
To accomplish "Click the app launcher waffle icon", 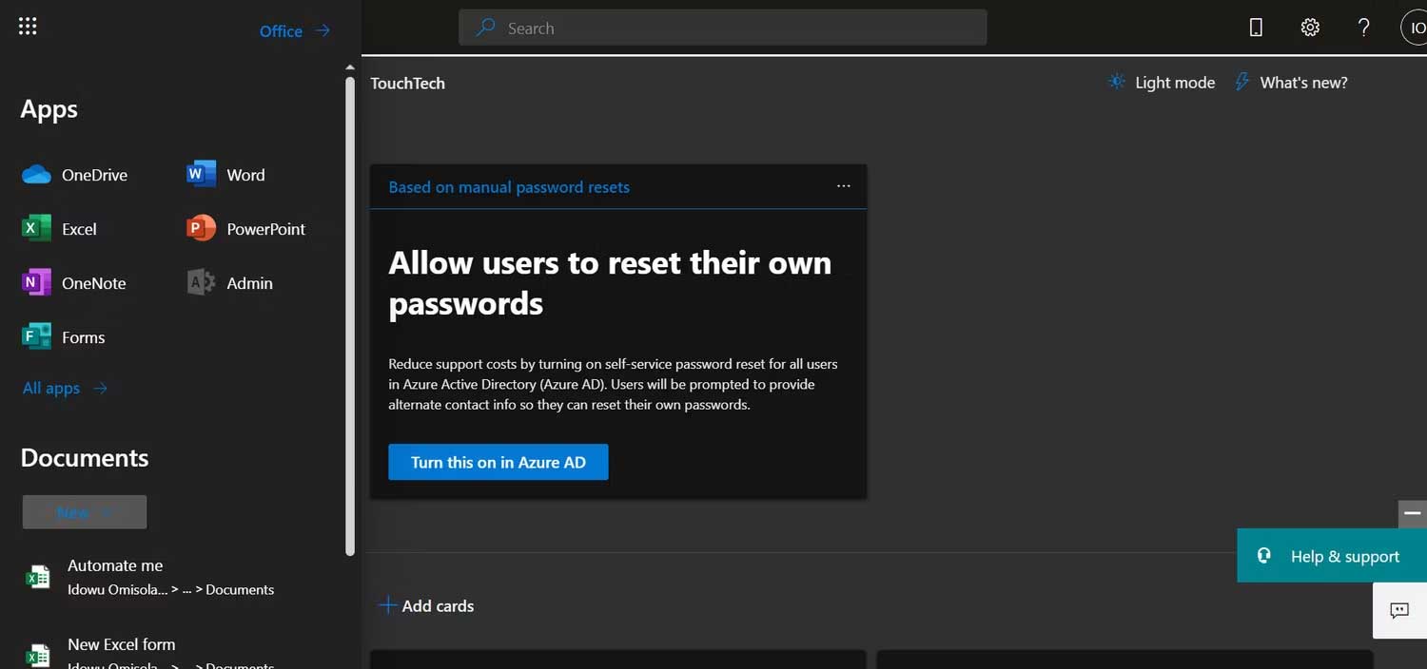I will point(27,26).
